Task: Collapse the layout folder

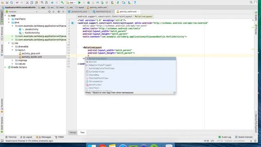Action: (12, 50)
